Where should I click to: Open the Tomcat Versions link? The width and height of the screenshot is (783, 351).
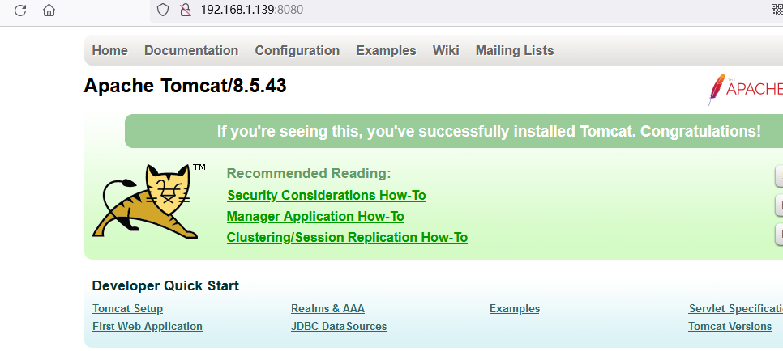[x=730, y=327]
